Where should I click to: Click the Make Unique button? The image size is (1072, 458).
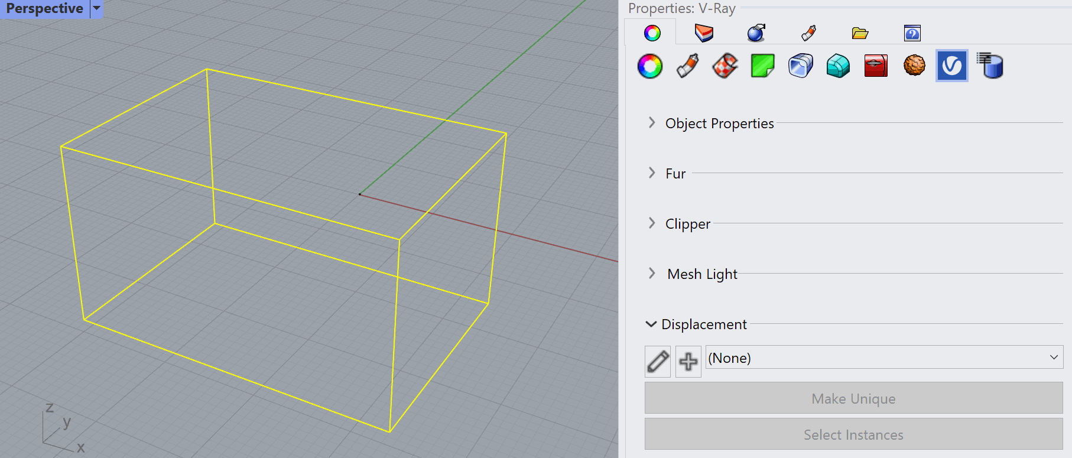(x=853, y=398)
